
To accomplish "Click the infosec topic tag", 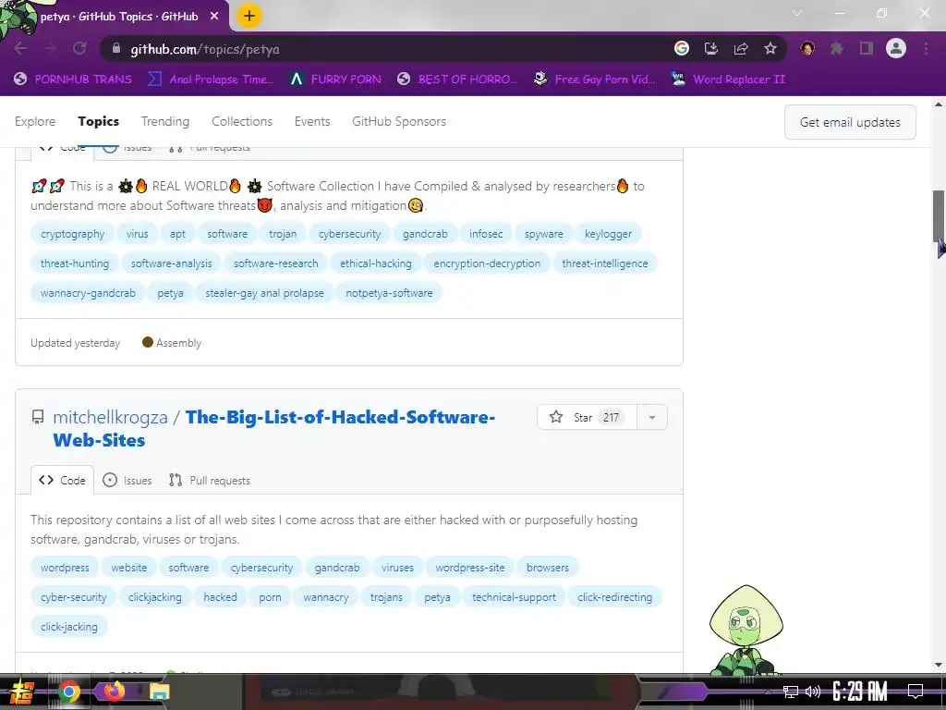I will tap(486, 234).
